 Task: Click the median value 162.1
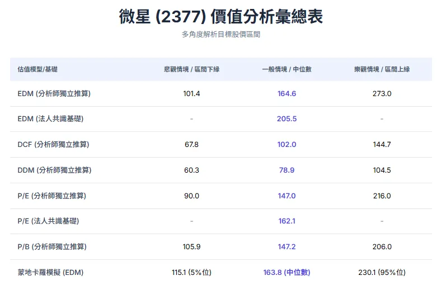tap(287, 221)
